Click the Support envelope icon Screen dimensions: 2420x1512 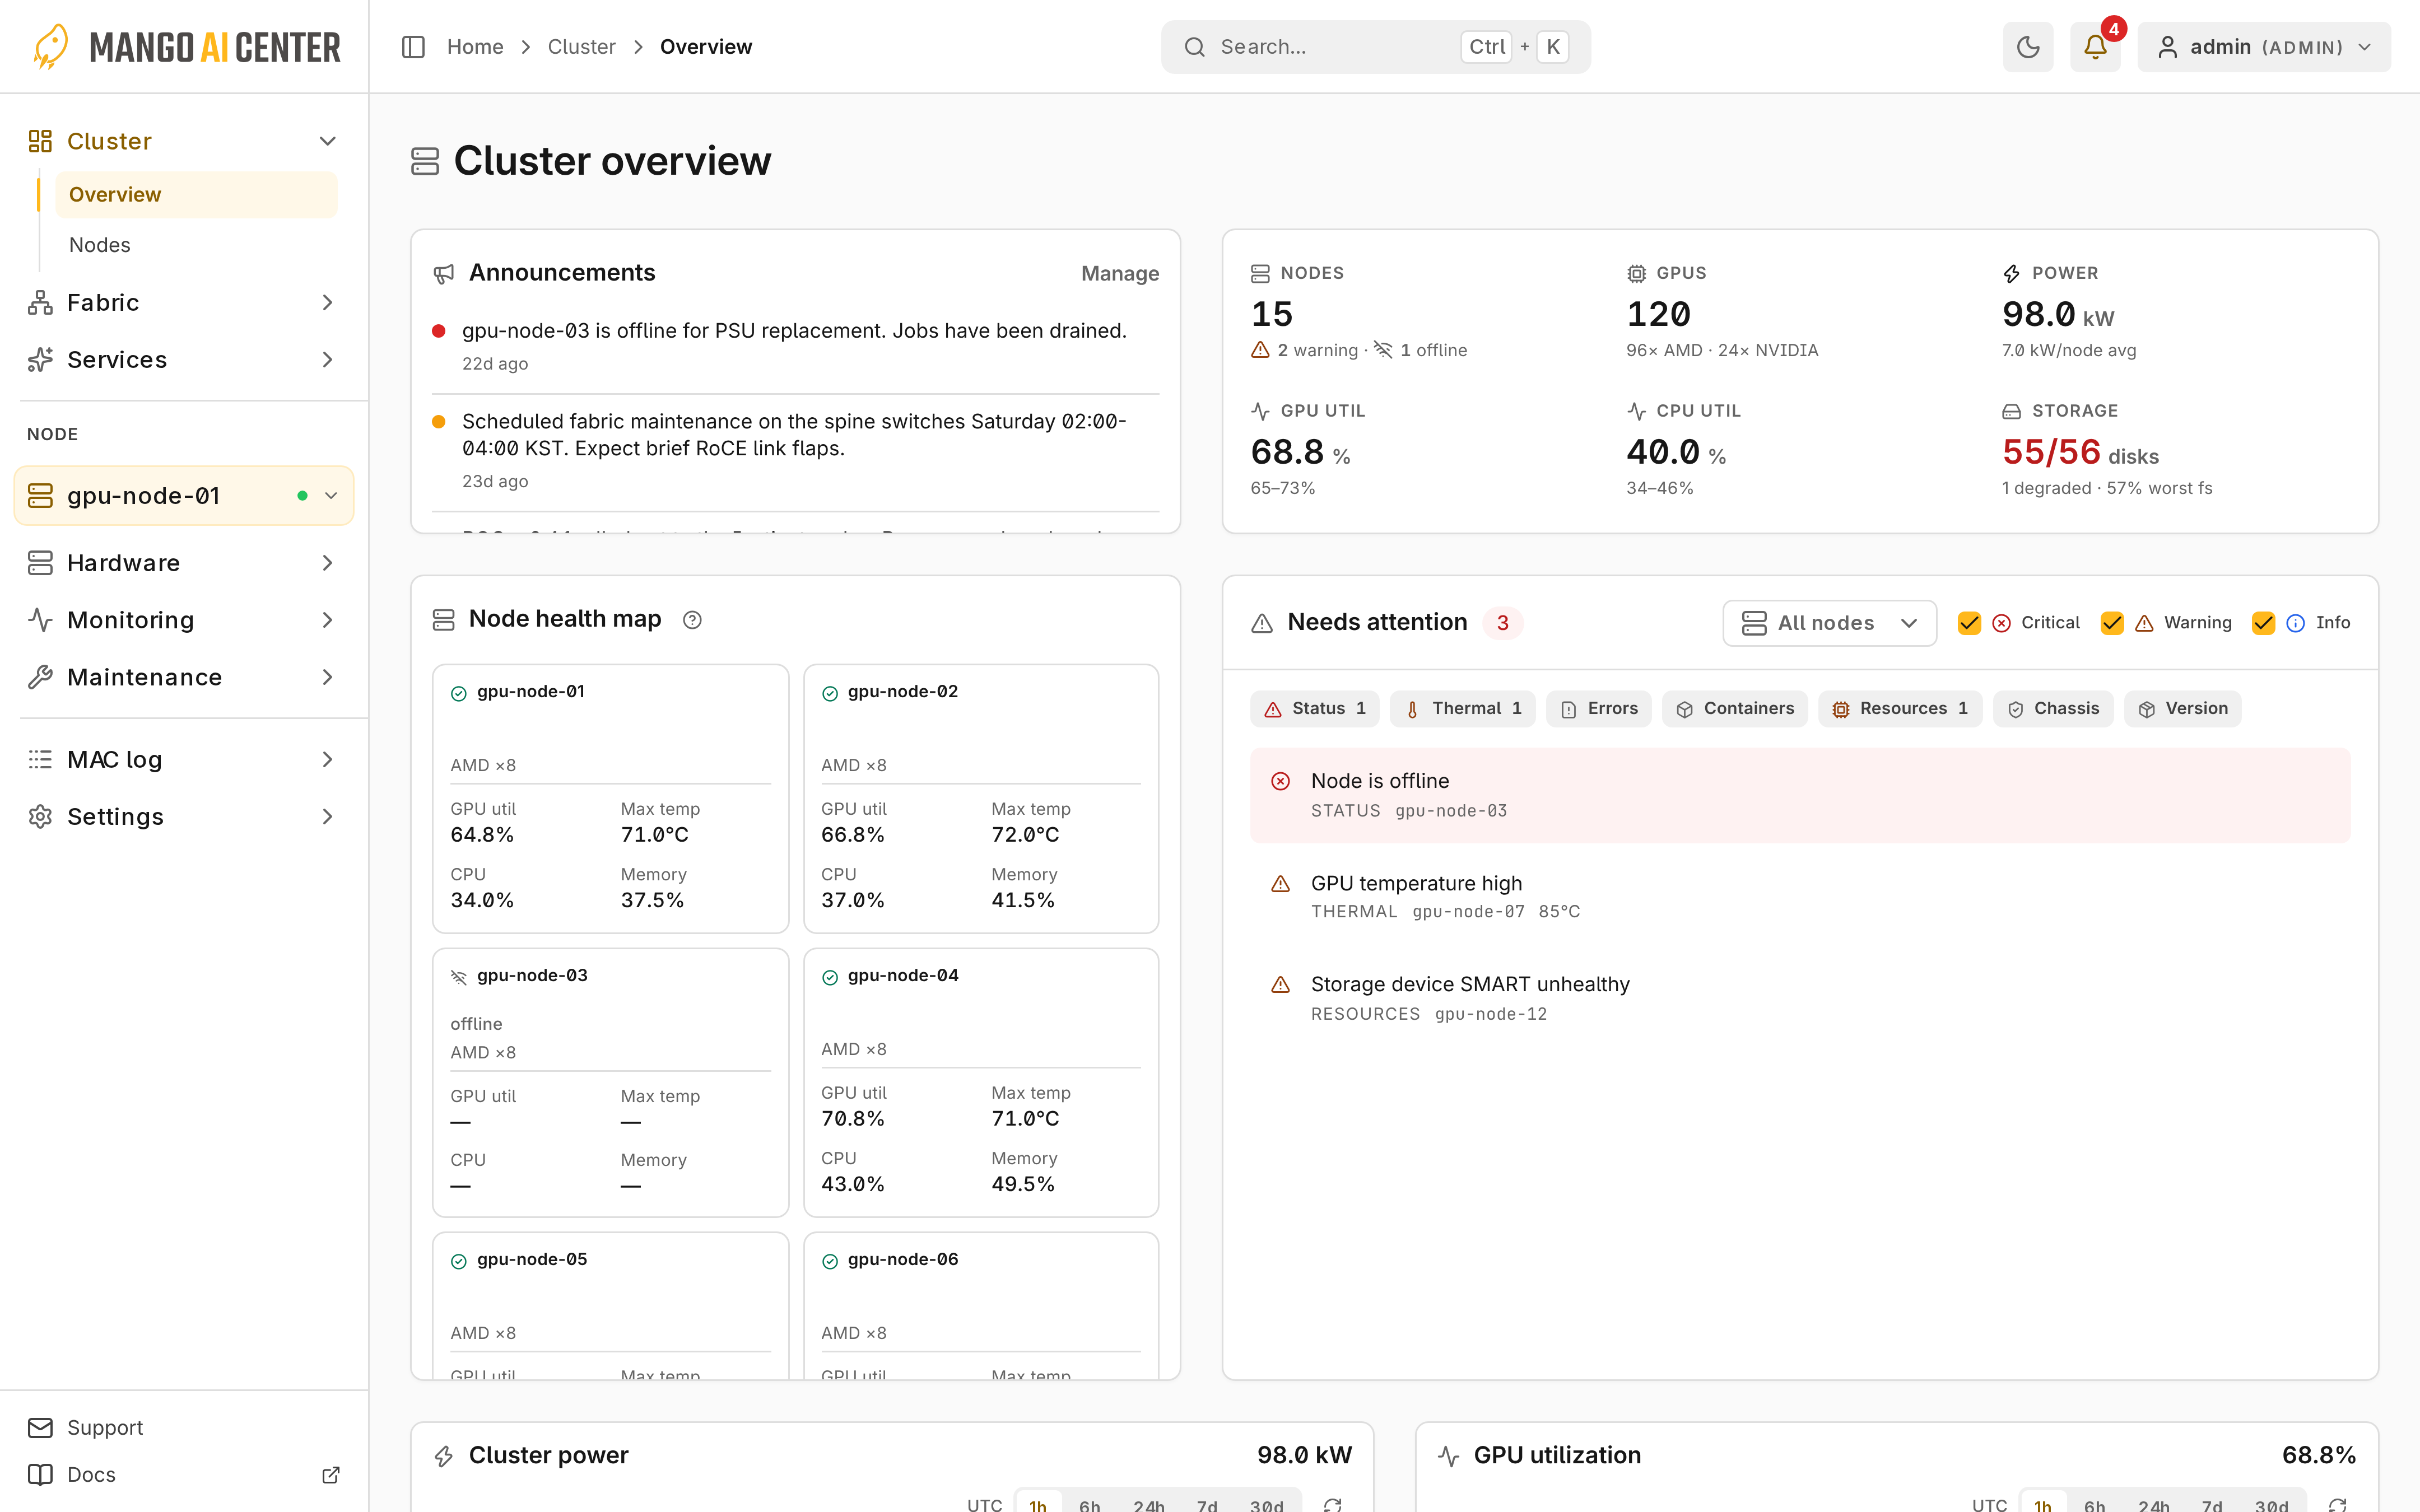click(40, 1428)
